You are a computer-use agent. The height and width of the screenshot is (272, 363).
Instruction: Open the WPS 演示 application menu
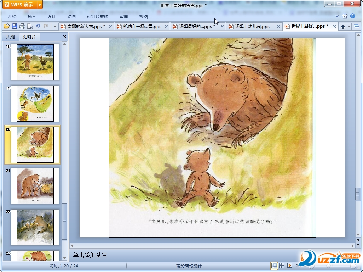pyautogui.click(x=20, y=4)
